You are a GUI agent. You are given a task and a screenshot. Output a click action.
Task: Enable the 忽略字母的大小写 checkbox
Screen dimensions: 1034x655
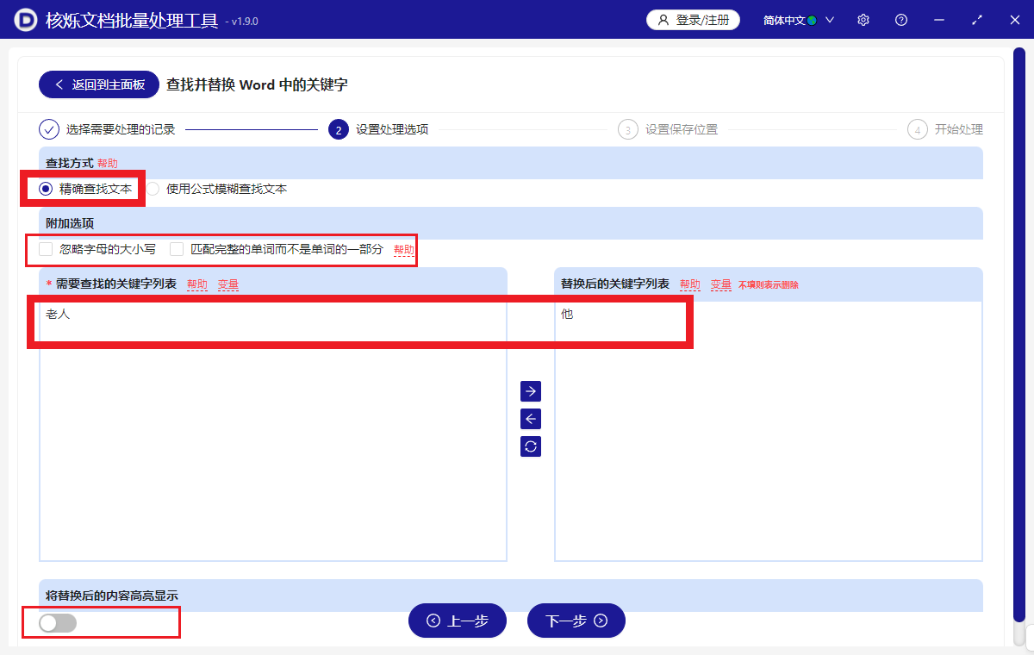tap(45, 248)
